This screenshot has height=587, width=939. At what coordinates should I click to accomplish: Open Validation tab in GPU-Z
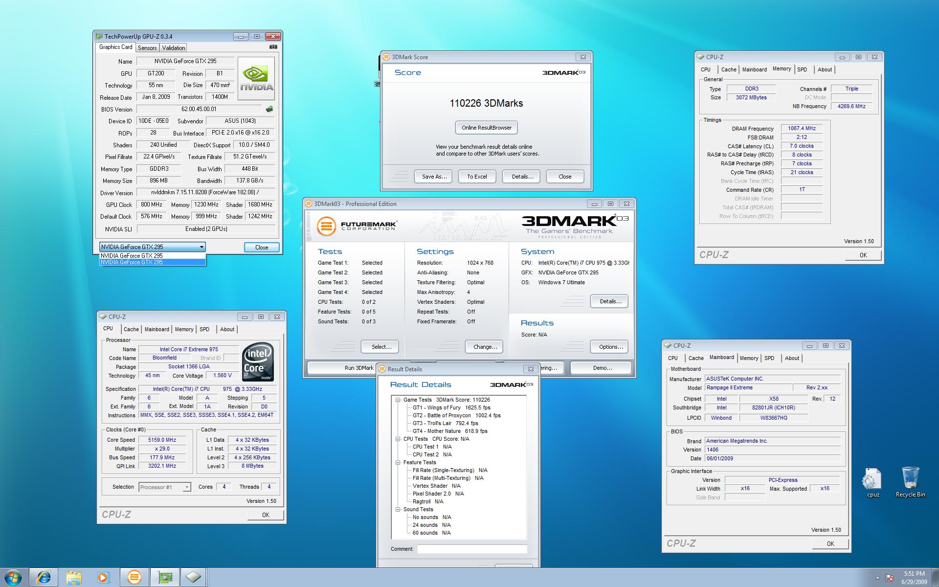(x=174, y=47)
